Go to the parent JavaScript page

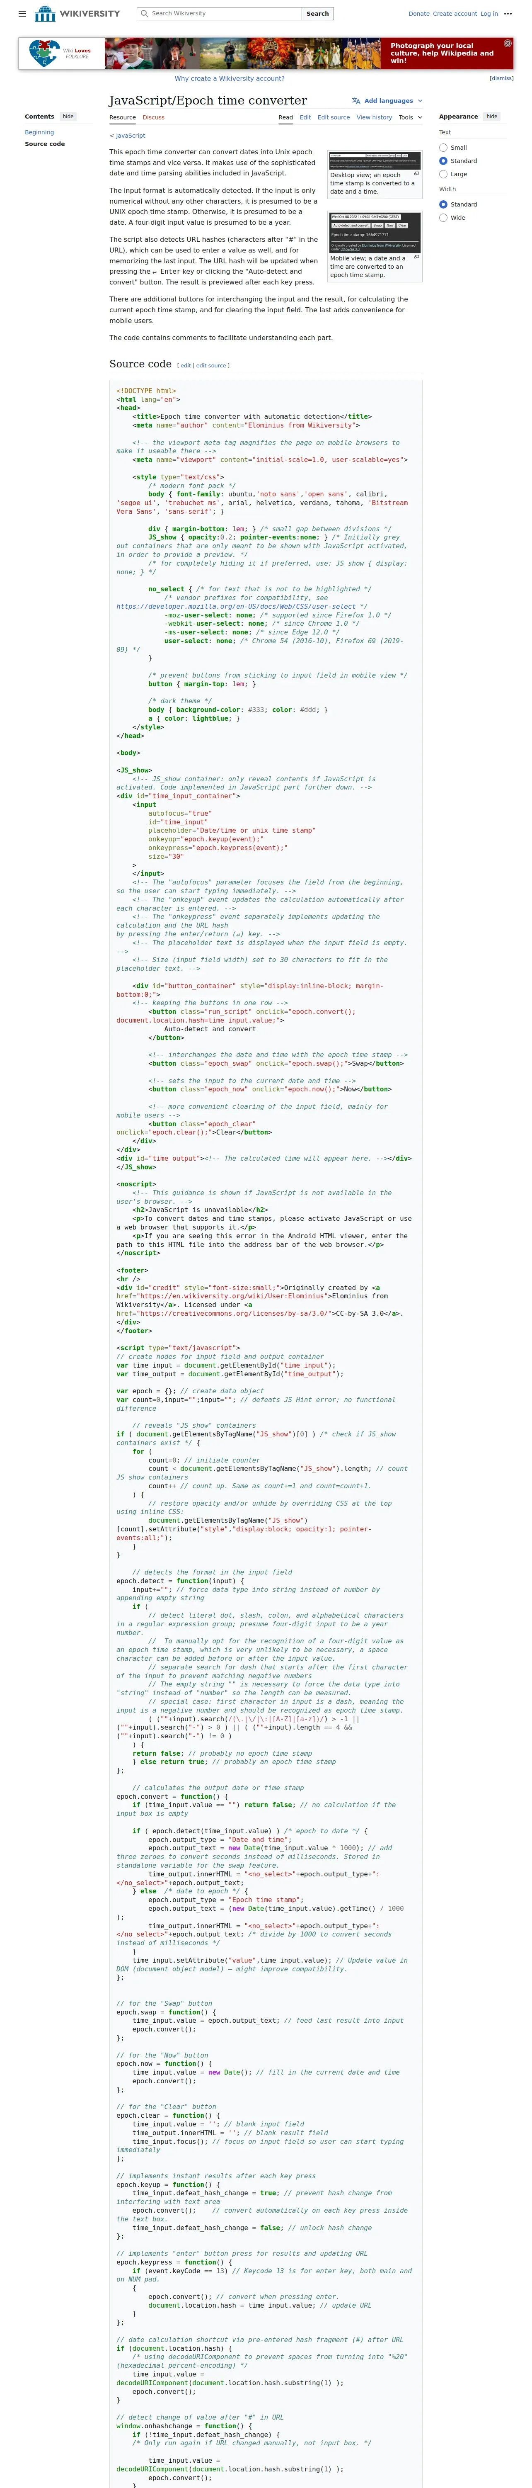pyautogui.click(x=131, y=136)
